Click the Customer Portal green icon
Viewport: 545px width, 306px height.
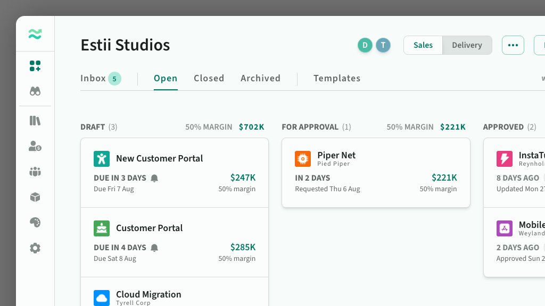[102, 228]
